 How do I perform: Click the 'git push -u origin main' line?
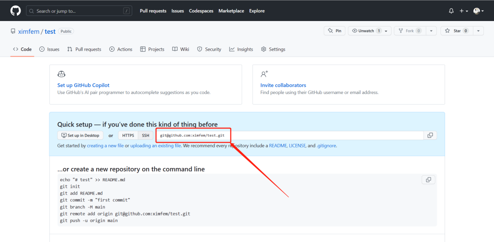click(x=89, y=221)
